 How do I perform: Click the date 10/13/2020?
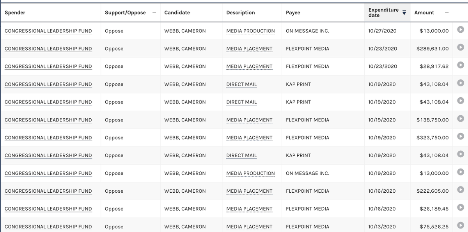coord(382,227)
